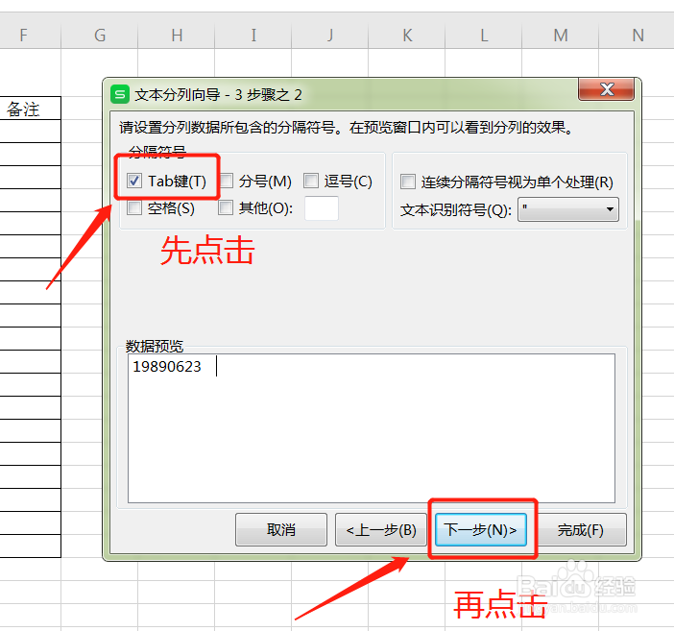Select column G header

coord(100,35)
